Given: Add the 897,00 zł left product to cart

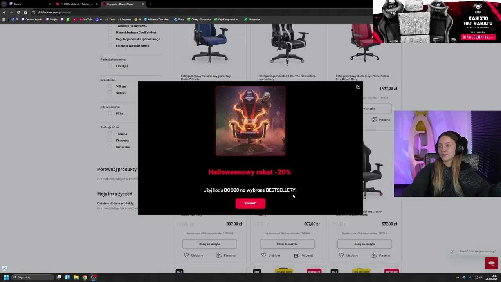Looking at the screenshot, I should (210, 244).
